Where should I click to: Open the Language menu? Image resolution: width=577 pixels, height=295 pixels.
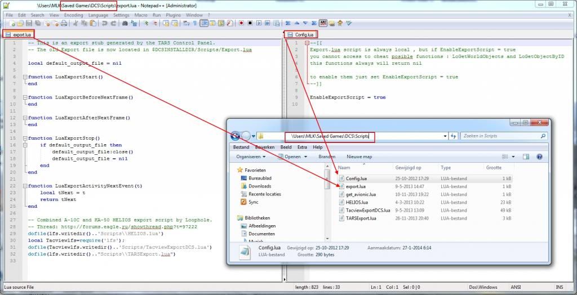point(98,15)
